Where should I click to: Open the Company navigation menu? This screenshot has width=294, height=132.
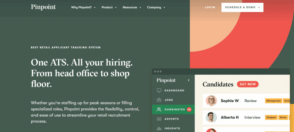156,7
